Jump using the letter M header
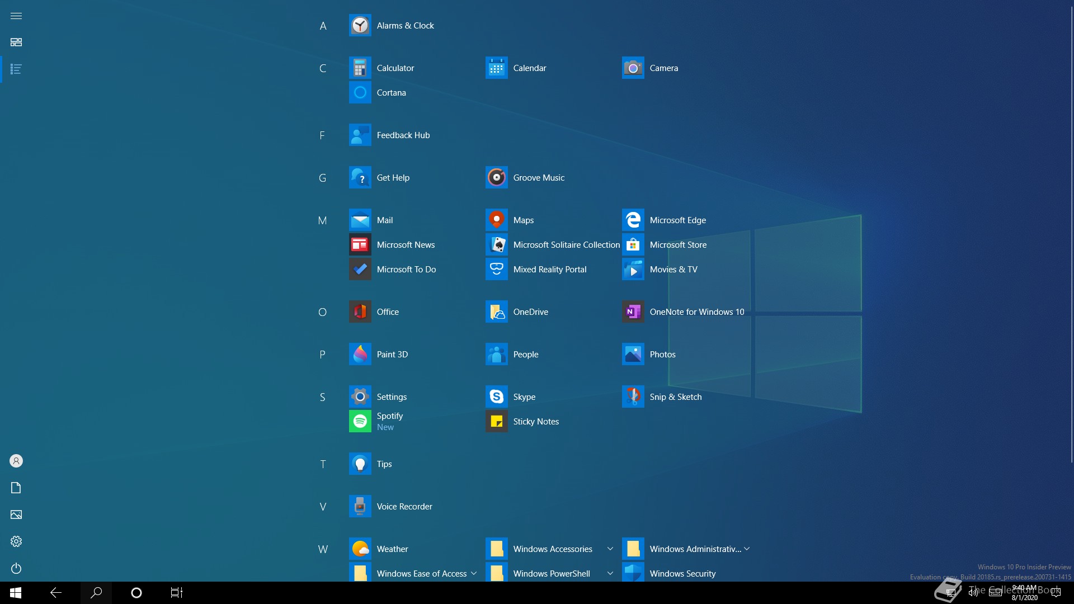 tap(323, 220)
